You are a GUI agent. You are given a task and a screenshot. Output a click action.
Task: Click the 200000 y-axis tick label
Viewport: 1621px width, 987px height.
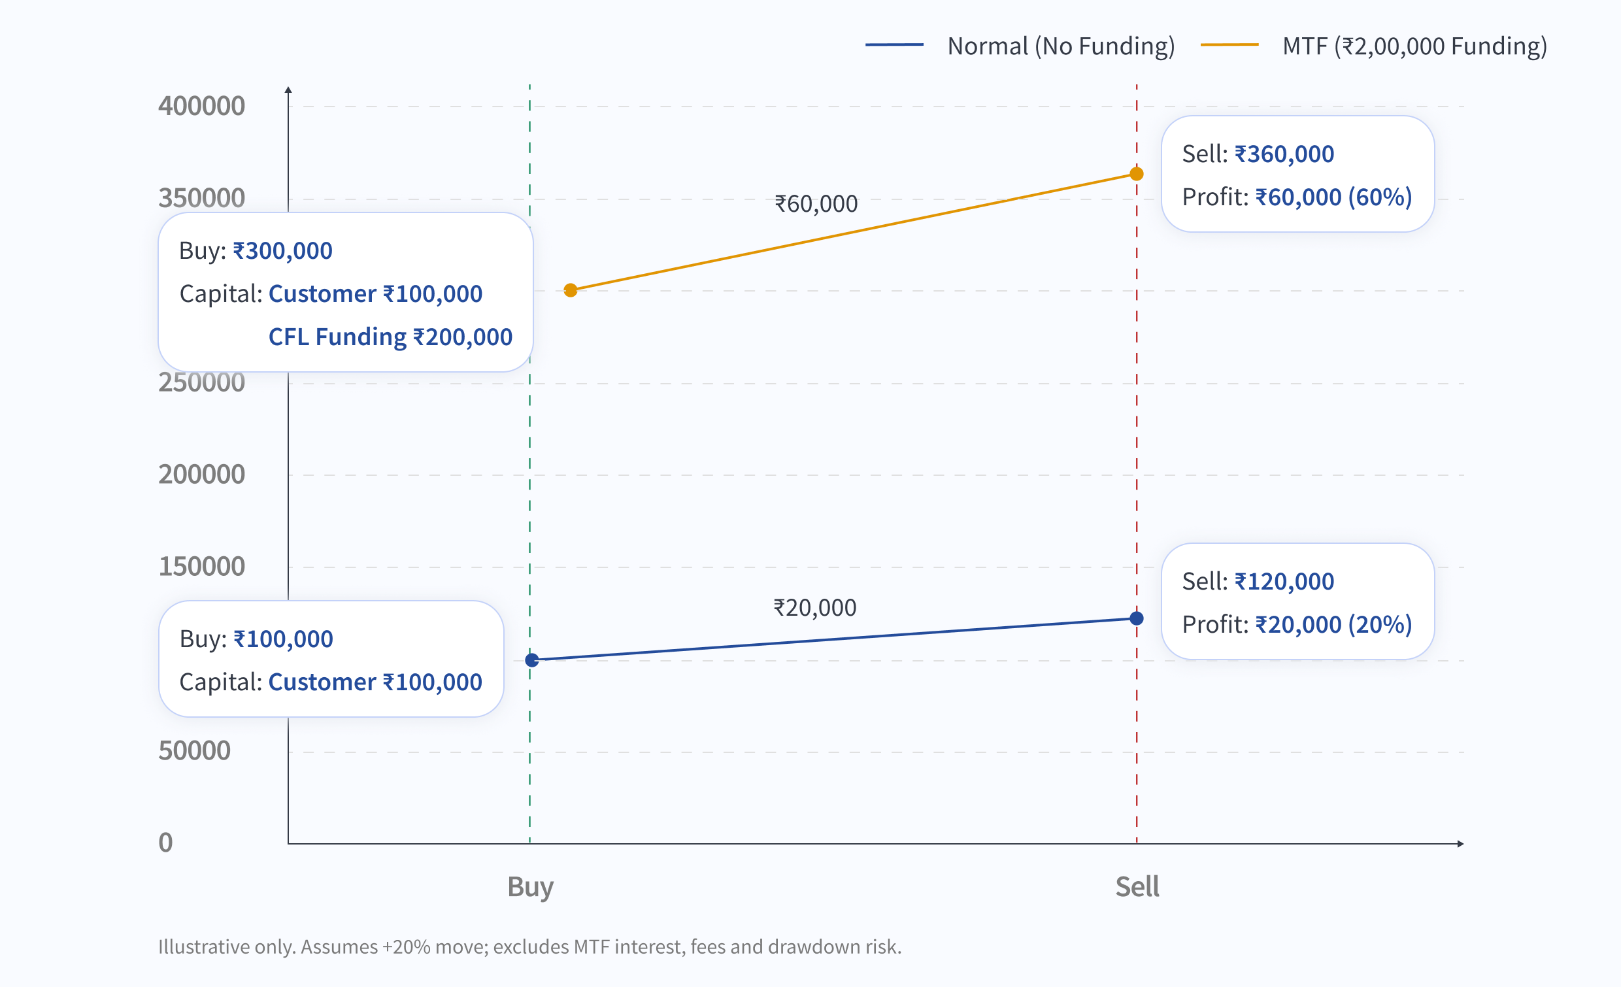pos(201,475)
